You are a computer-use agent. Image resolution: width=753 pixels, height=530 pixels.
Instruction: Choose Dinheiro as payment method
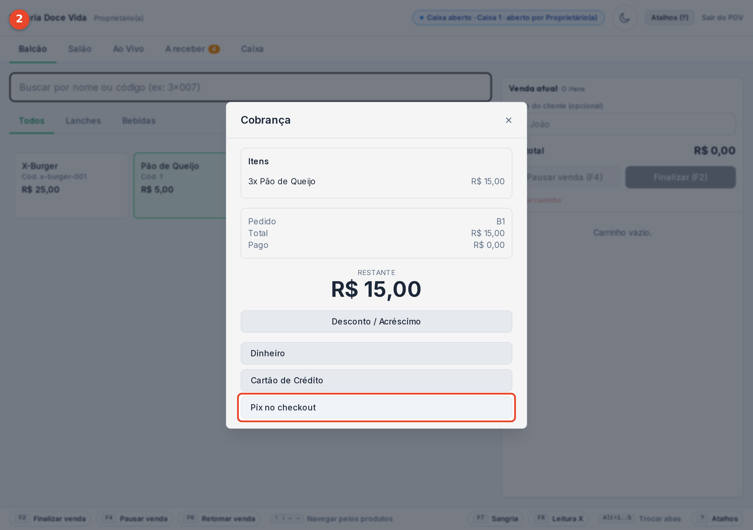[x=376, y=353]
